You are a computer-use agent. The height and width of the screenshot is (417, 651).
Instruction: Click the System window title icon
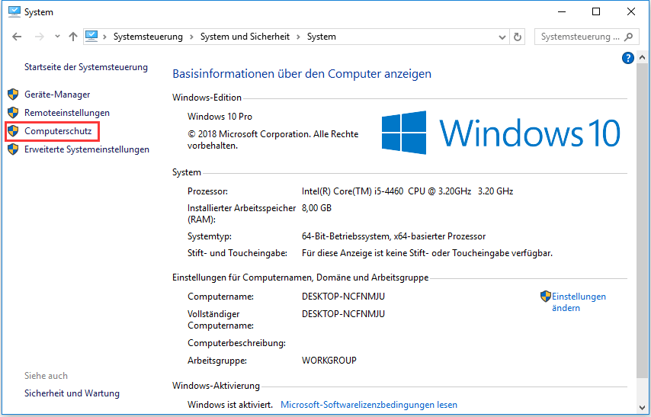click(14, 11)
